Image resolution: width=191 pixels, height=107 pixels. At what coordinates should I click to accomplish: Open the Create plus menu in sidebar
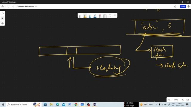3,23
